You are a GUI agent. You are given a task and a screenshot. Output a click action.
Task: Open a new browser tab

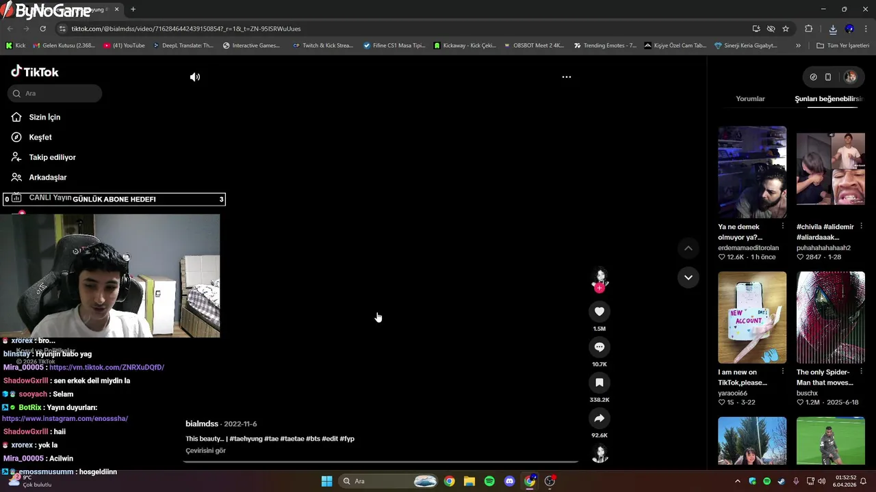133,10
